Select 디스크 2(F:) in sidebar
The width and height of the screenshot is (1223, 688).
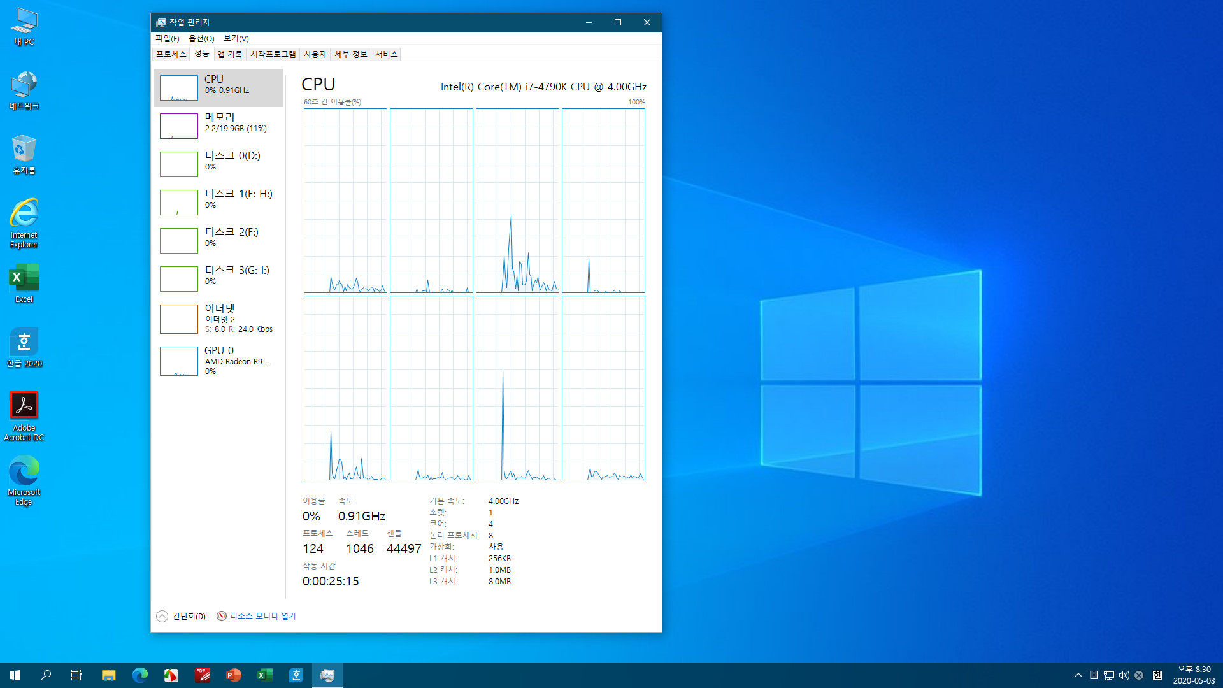click(218, 240)
